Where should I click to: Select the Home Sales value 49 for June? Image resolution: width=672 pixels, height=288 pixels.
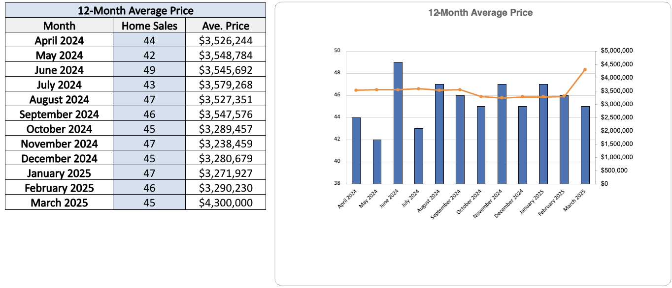[149, 70]
